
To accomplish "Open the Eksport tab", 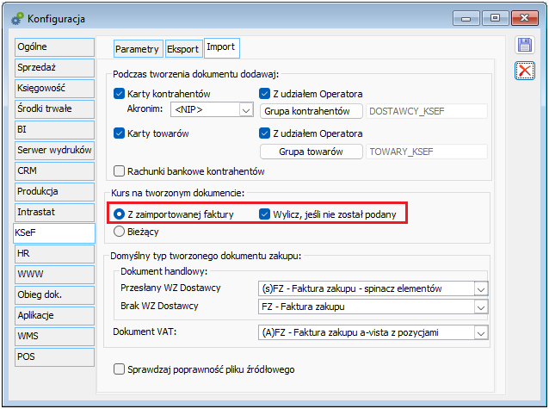I will 182,49.
